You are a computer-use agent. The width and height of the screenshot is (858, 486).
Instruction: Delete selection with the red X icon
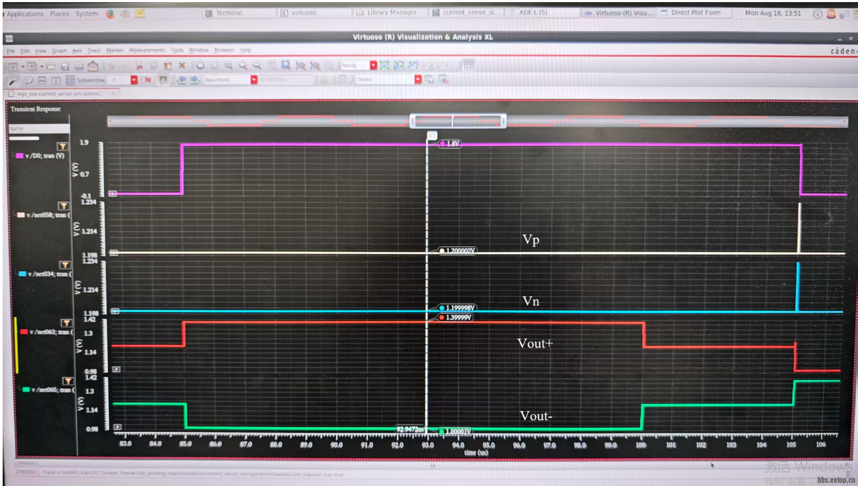coord(182,66)
